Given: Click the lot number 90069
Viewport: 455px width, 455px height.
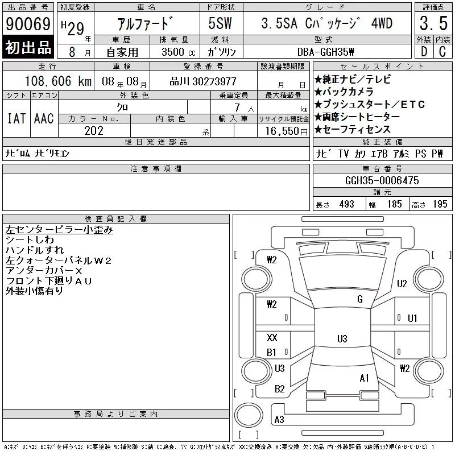Looking at the screenshot, I should click(28, 24).
